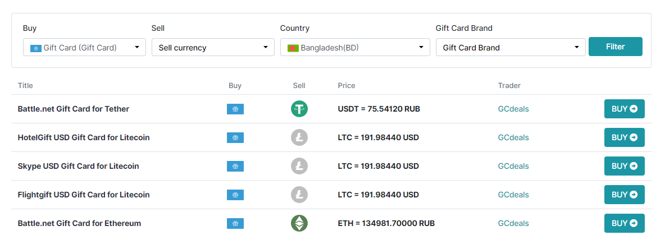The width and height of the screenshot is (665, 235).
Task: Open the Sell currency dropdown
Action: pyautogui.click(x=213, y=48)
